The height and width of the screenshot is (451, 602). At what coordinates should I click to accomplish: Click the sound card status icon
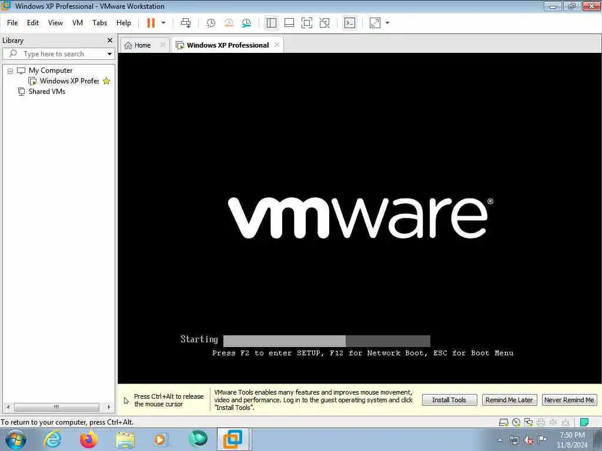553,422
